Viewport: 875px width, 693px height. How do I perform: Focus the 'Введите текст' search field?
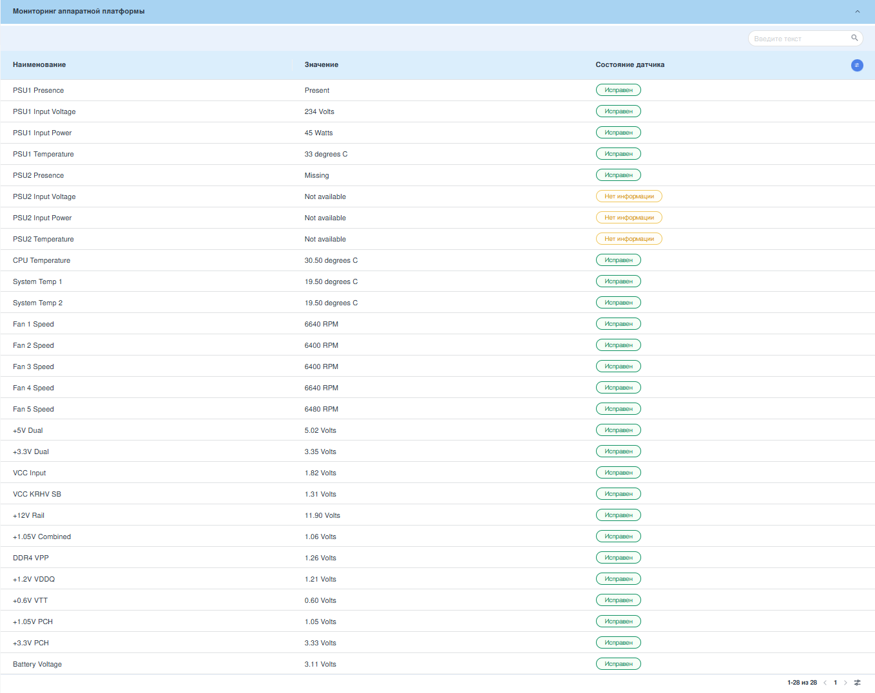coord(799,39)
